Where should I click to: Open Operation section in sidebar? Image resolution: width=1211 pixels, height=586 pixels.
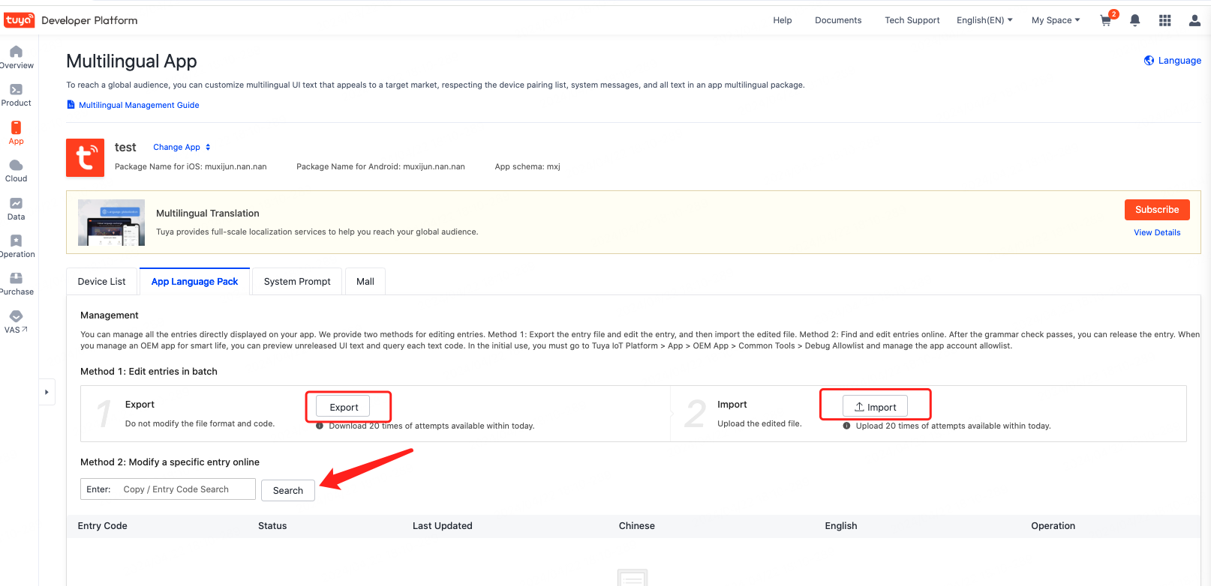[x=16, y=247]
